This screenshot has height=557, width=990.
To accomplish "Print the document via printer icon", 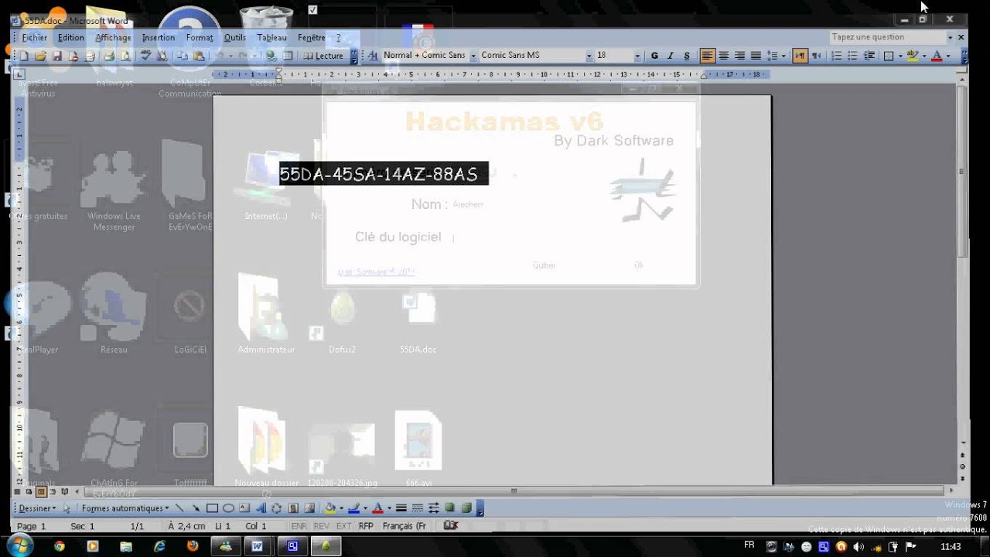I will click(109, 56).
